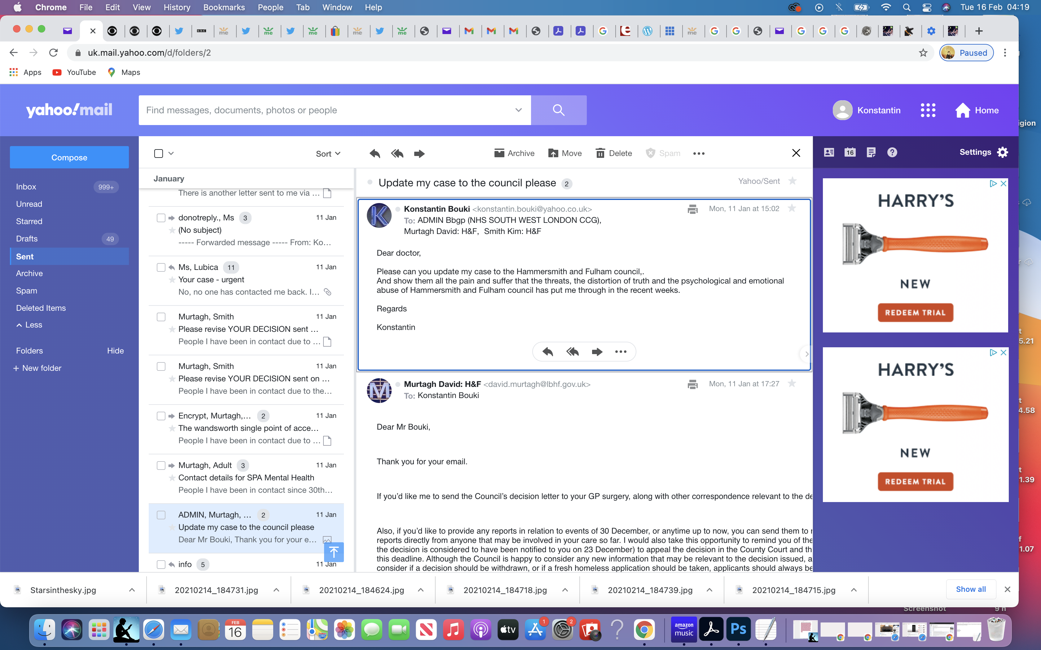Open the Sort dropdown
This screenshot has height=650, width=1041.
coord(328,154)
